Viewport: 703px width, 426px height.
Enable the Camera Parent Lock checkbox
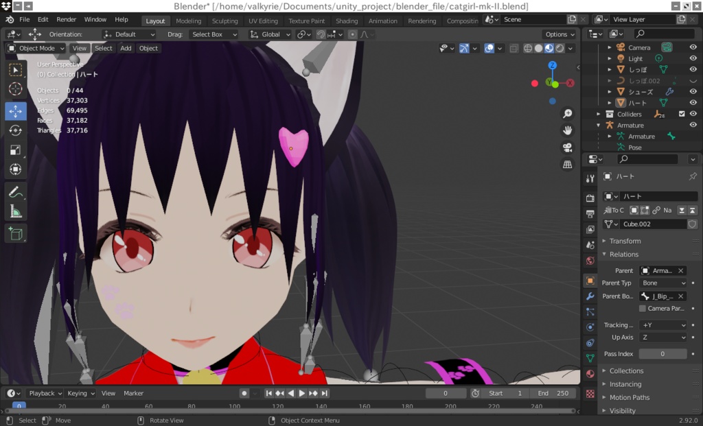click(x=643, y=308)
